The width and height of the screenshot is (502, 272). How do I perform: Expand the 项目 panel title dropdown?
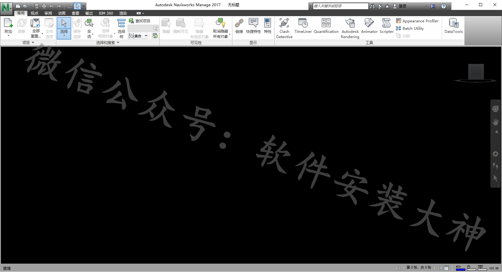pos(28,42)
